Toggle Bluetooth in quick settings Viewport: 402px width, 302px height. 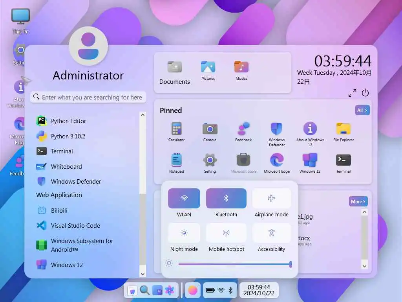(x=226, y=198)
